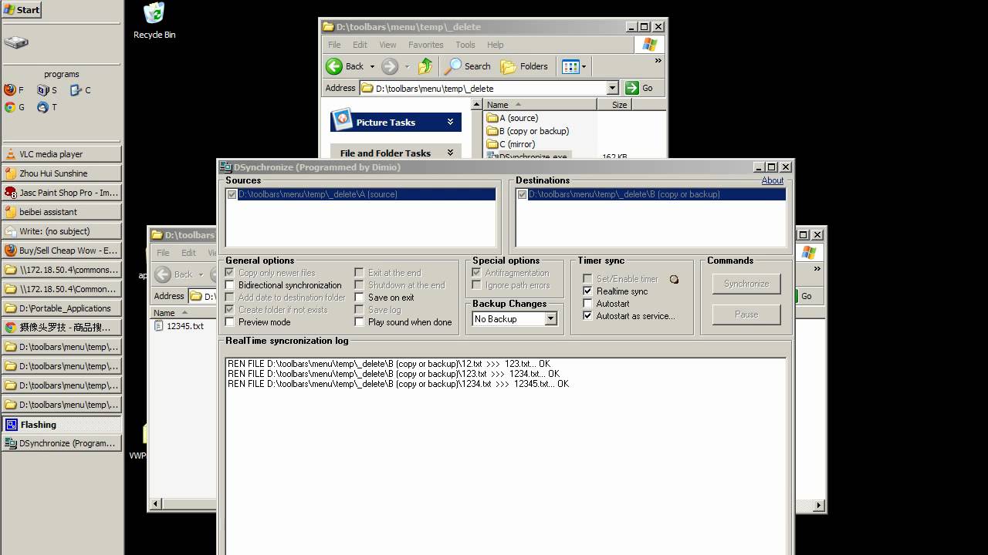Open the C (mirror) folder
Viewport: 988px width, 555px height.
pos(513,144)
